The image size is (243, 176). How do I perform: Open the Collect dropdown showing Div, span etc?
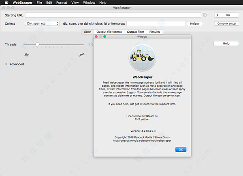point(42,23)
